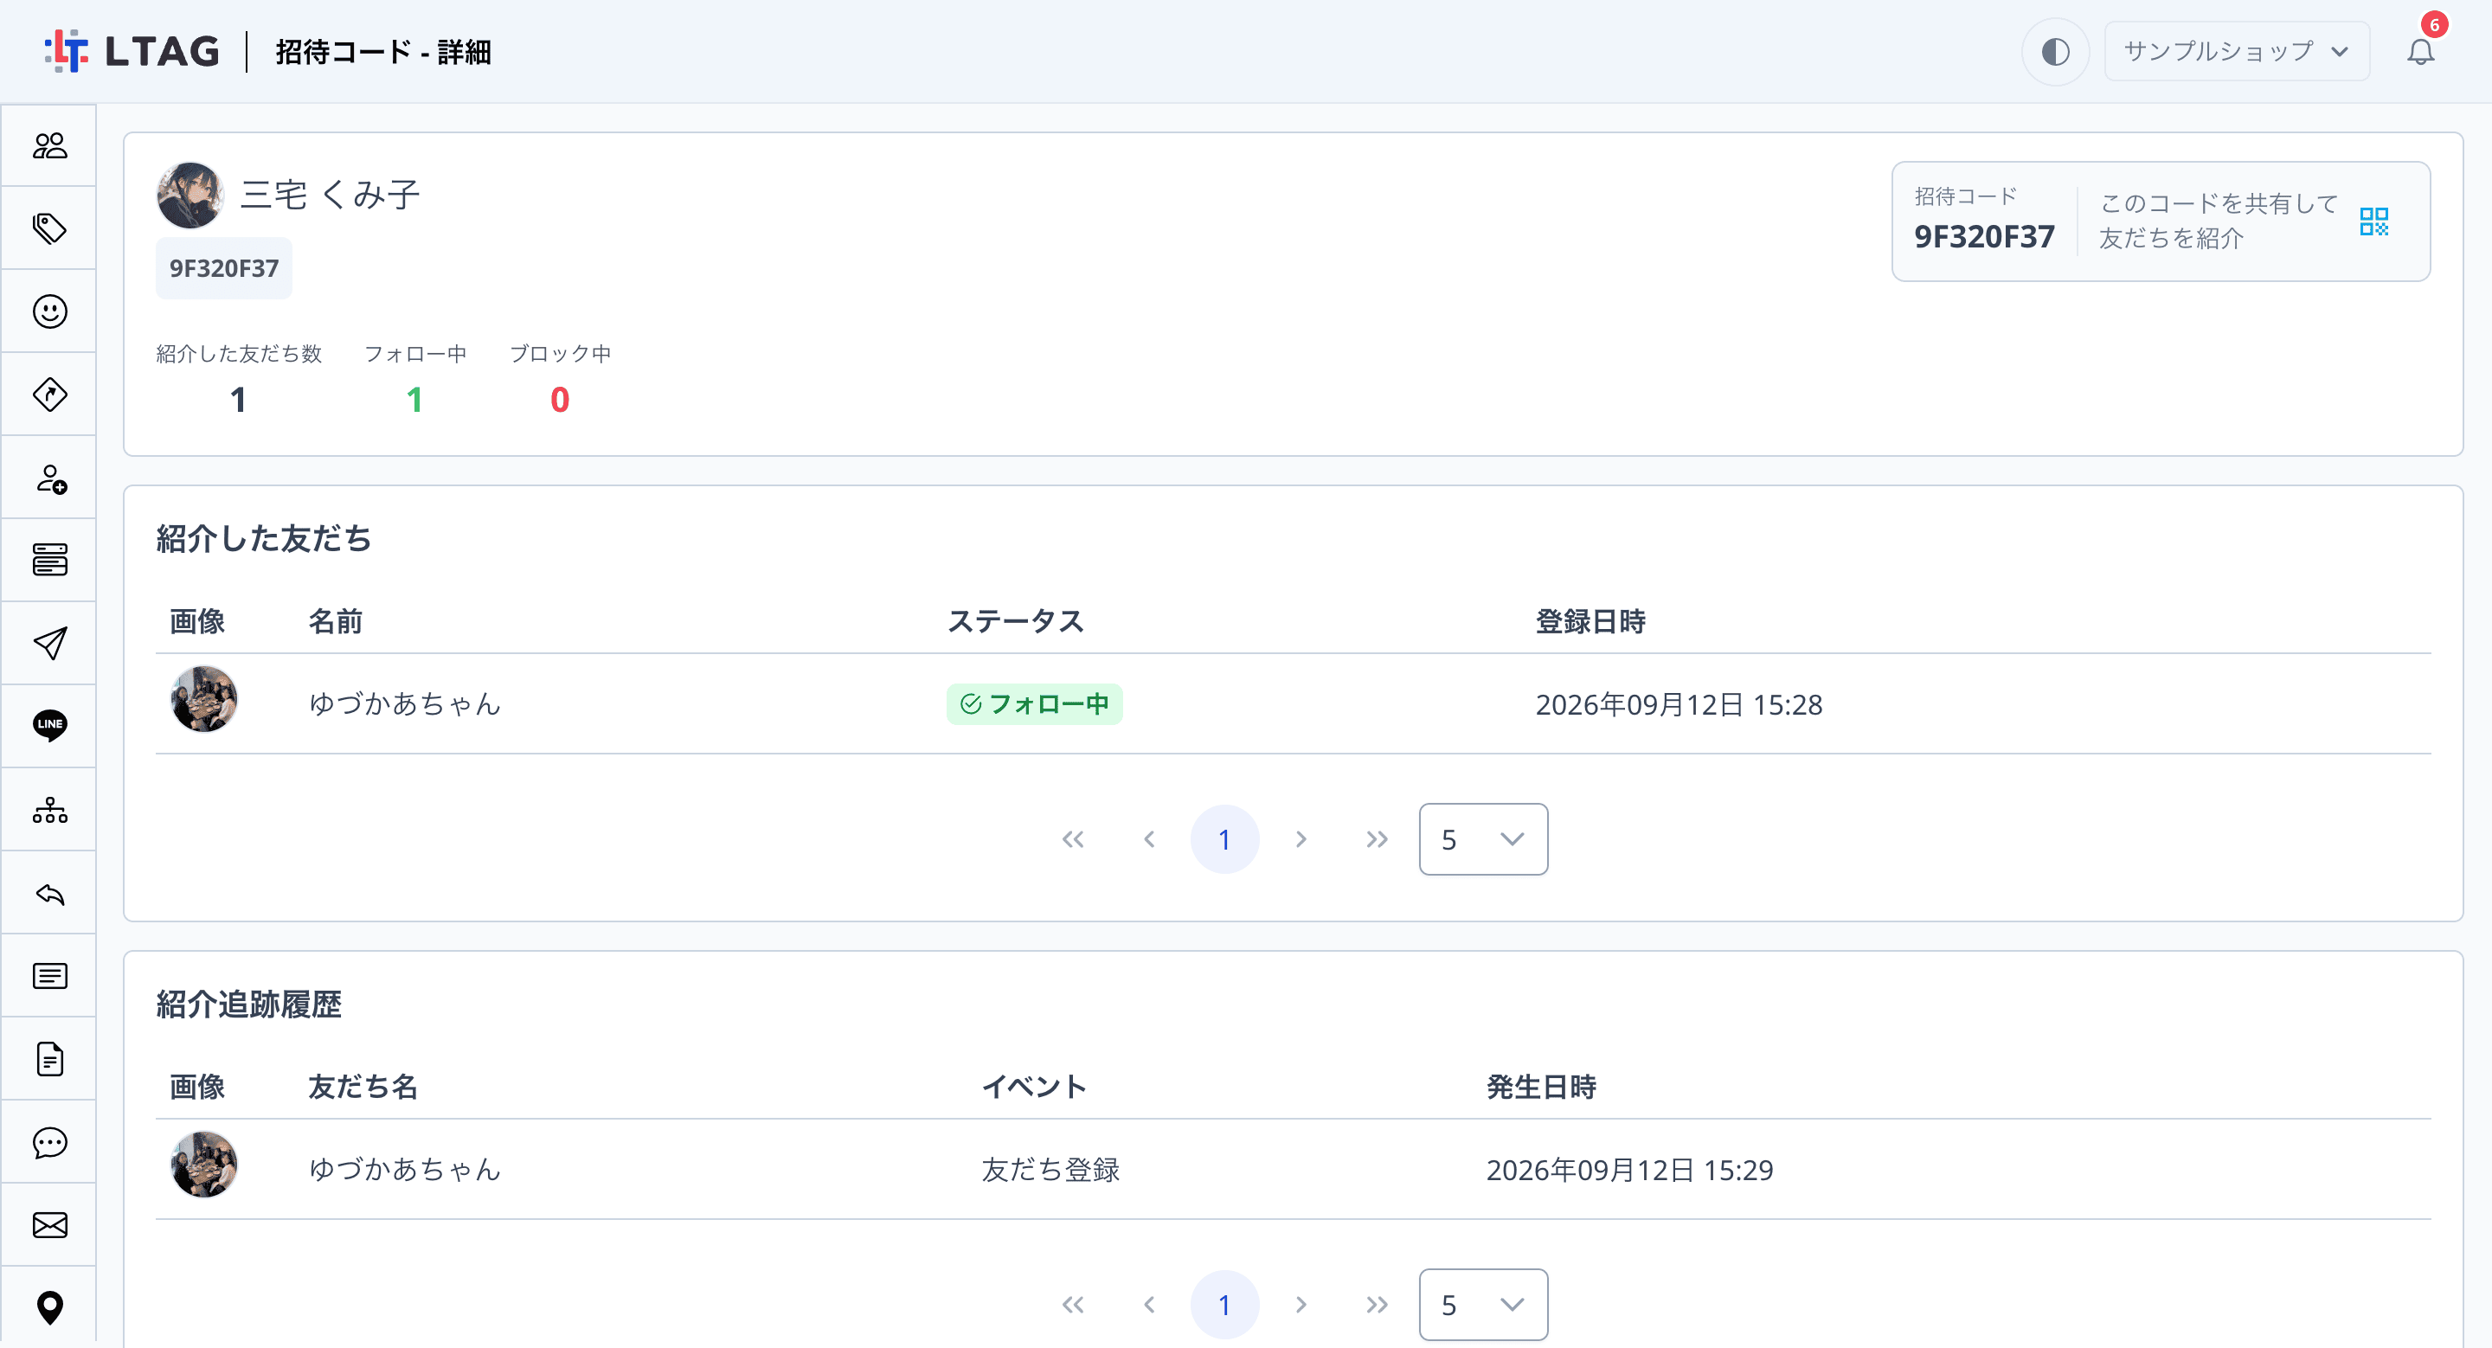This screenshot has width=2492, height=1348.
Task: Open the envelope mail sidebar icon
Action: click(x=49, y=1225)
